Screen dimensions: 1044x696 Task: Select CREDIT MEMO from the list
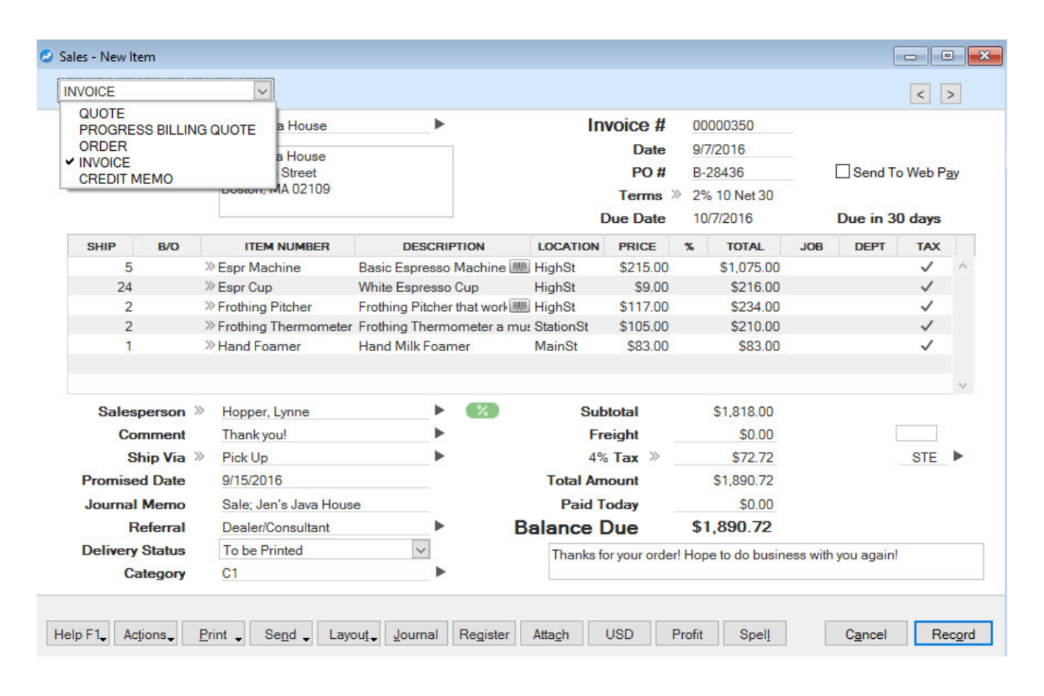click(126, 178)
